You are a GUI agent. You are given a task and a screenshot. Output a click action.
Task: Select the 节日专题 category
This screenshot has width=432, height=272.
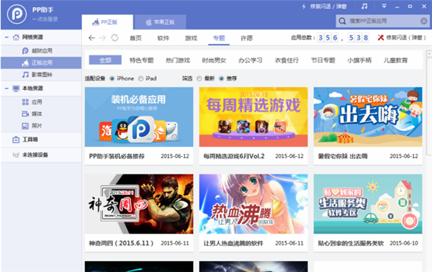point(323,60)
